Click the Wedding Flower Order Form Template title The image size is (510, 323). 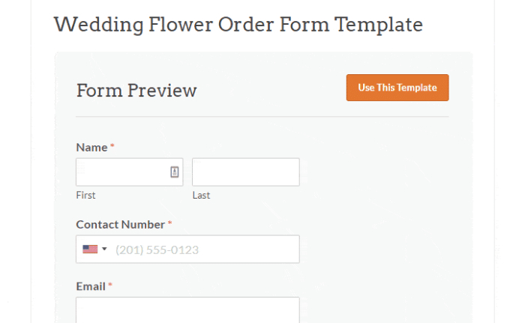click(x=238, y=24)
